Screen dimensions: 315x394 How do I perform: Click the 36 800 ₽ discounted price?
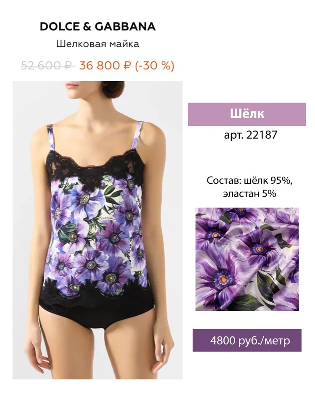coord(105,66)
